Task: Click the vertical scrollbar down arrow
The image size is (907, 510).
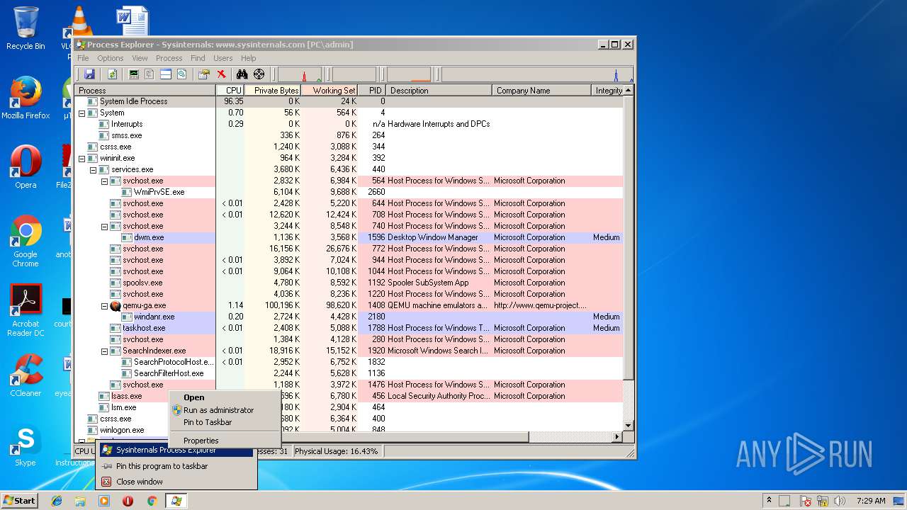Action: tap(628, 425)
